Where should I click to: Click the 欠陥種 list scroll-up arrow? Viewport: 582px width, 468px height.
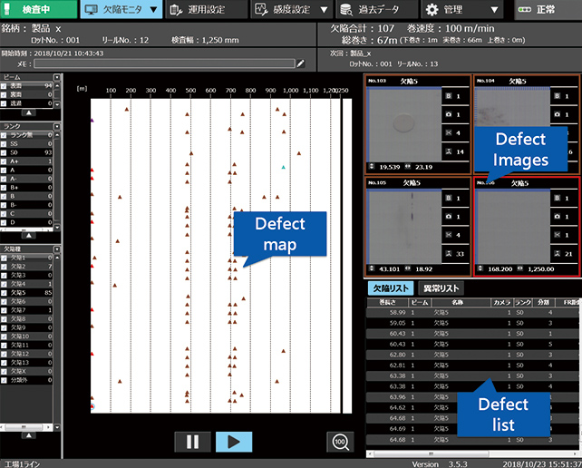57,258
